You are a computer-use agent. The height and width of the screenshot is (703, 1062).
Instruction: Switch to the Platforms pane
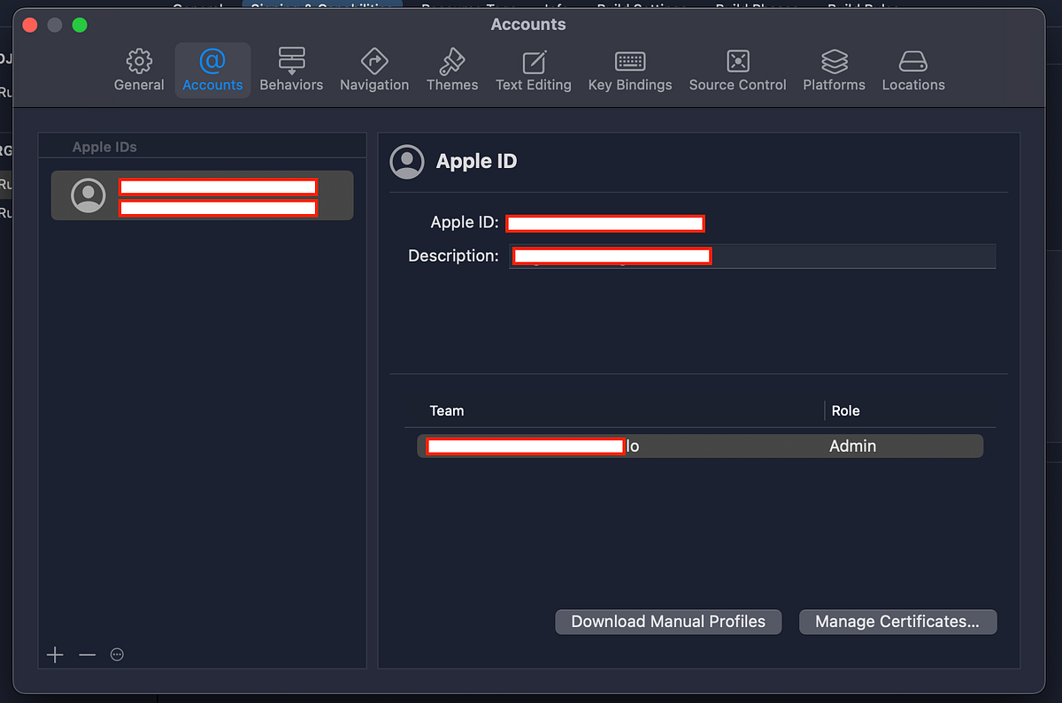[x=834, y=69]
